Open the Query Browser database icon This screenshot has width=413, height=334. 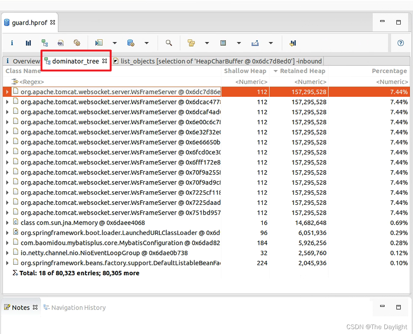130,43
